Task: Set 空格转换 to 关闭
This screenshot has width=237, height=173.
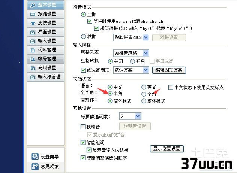Action: click(x=110, y=61)
